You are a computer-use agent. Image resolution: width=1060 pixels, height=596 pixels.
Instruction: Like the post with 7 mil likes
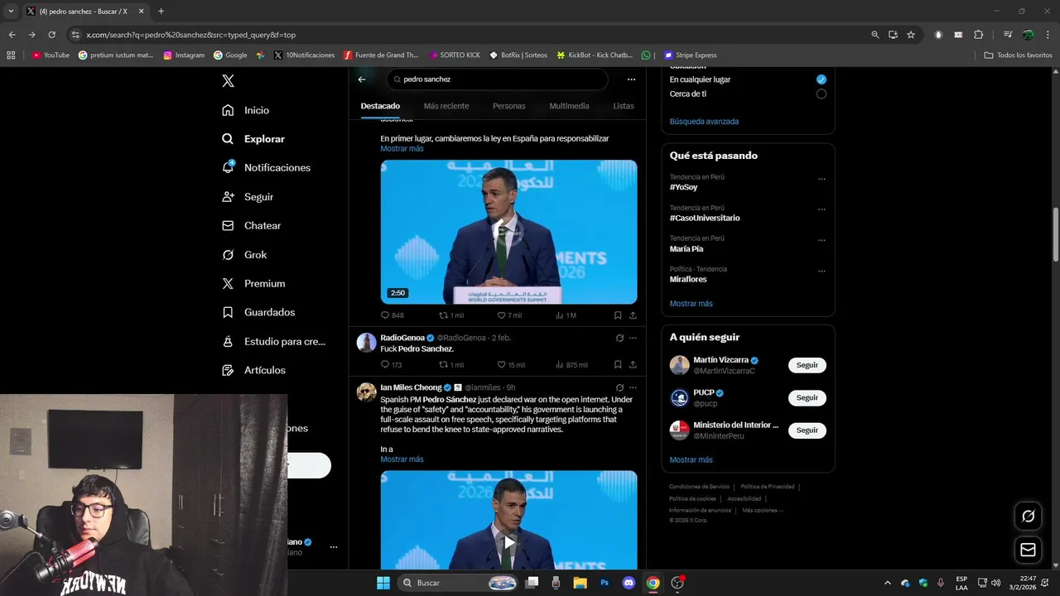pyautogui.click(x=509, y=315)
